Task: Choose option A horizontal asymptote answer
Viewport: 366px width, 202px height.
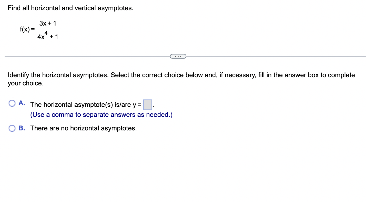Action: [12, 103]
